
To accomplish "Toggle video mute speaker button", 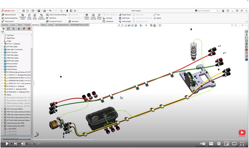I will coord(23,144).
